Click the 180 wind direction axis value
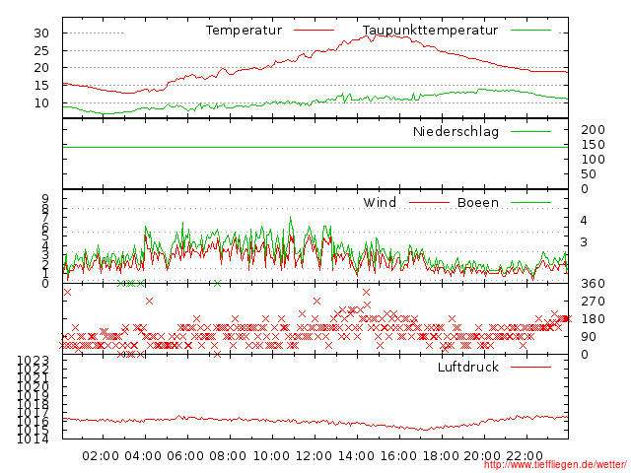 tap(593, 319)
